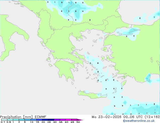The width and height of the screenshot is (160, 123).
Task: Click the 10–15 mm legend swatch
Action: pyautogui.click(x=34, y=120)
